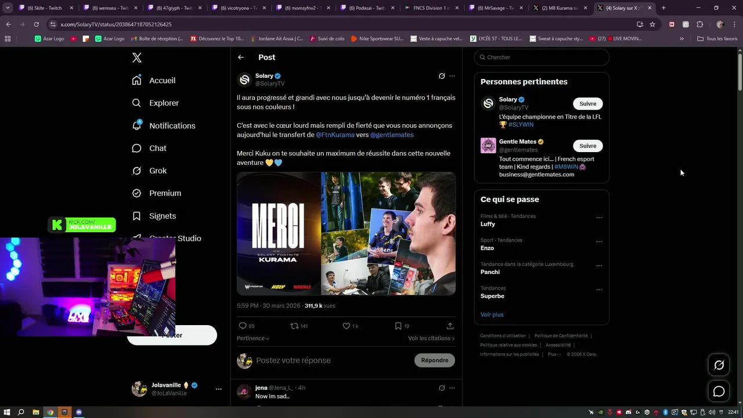Image resolution: width=743 pixels, height=418 pixels.
Task: Open the @gentlemates mention link
Action: tap(392, 135)
